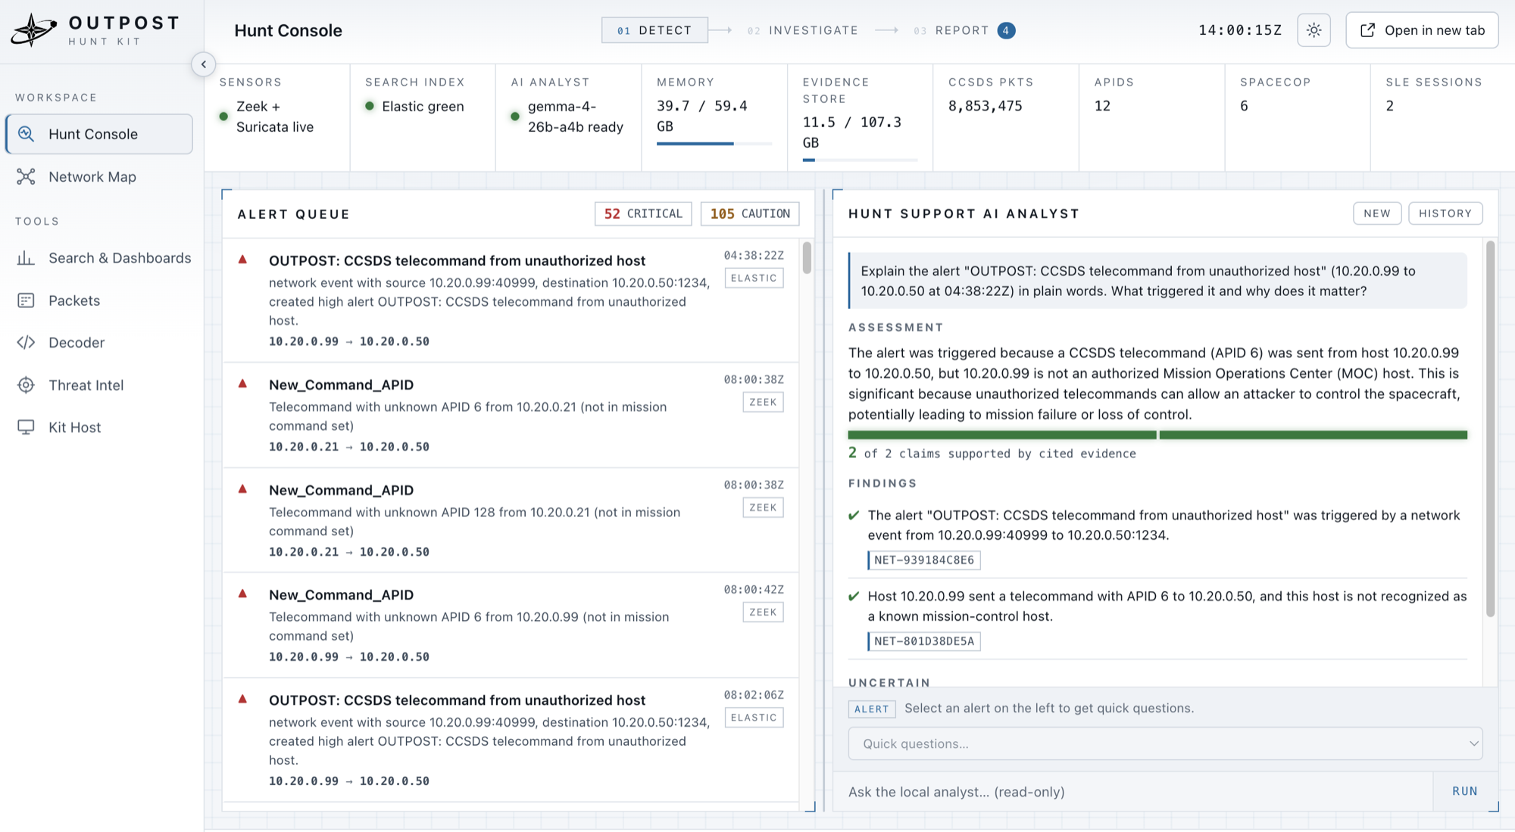Click ZEEK tag on 08:00:42Z alert
This screenshot has width=1515, height=832.
pos(763,612)
